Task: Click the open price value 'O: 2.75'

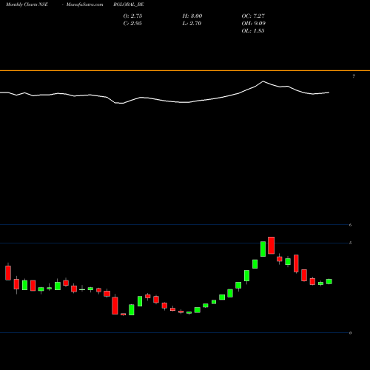Action: point(132,16)
